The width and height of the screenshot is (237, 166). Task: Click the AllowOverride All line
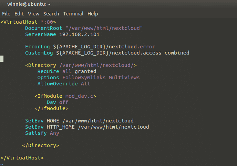coord(64,84)
